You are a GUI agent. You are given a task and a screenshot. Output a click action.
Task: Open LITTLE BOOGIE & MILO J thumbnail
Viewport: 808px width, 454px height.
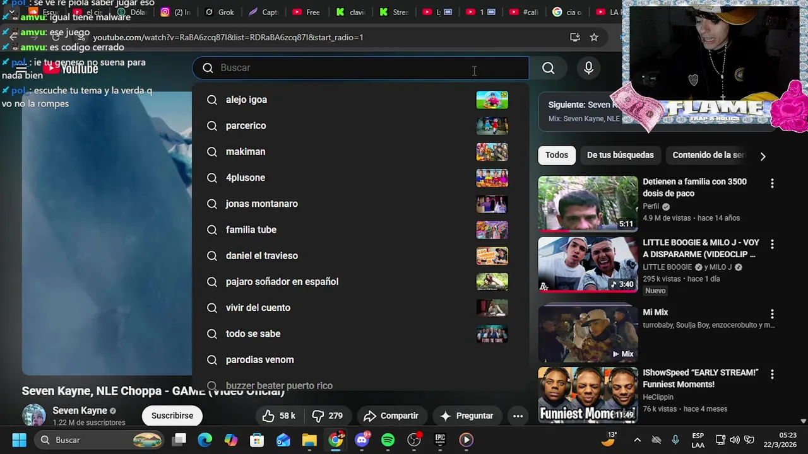[588, 265]
